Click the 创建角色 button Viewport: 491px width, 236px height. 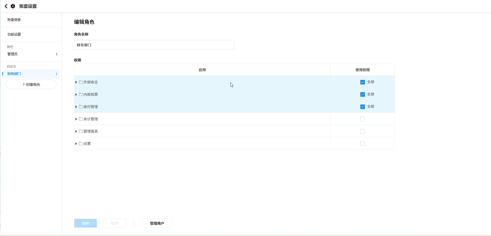coord(31,84)
